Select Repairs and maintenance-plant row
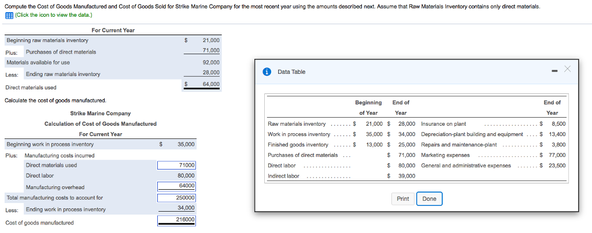The height and width of the screenshot is (233, 592). tap(493, 145)
